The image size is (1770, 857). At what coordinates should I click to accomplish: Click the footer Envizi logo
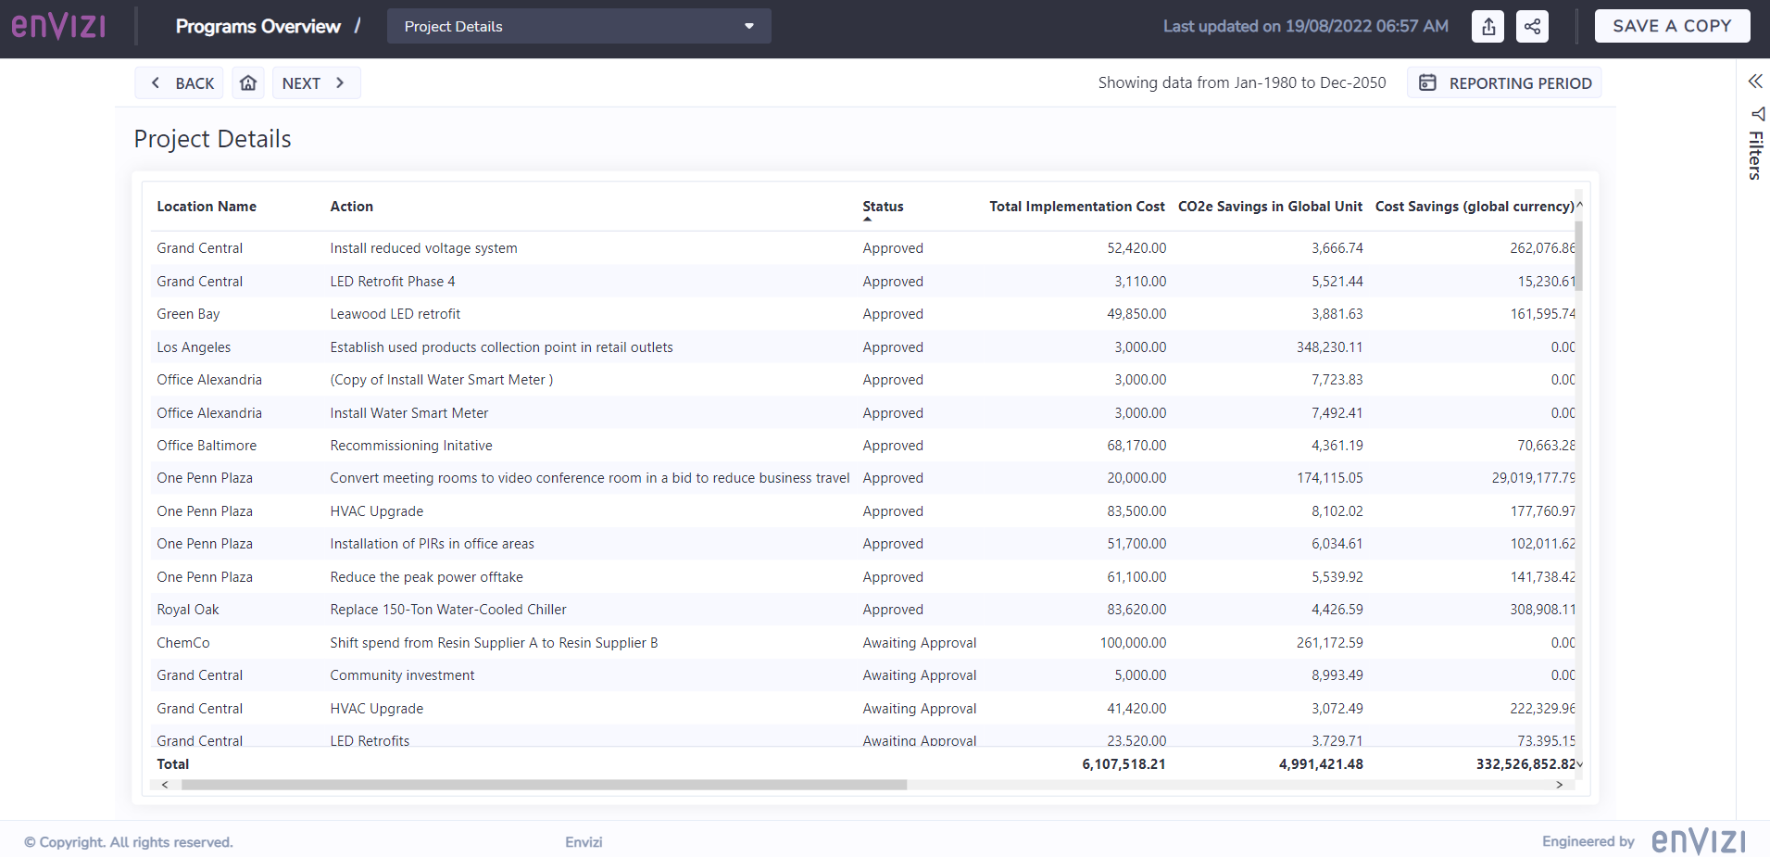pyautogui.click(x=1699, y=841)
